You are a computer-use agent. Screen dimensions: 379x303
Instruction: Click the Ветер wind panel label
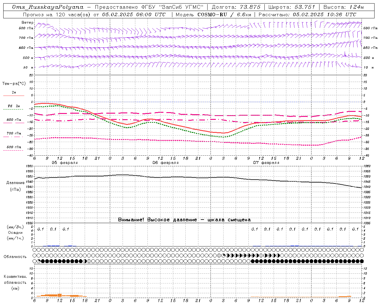point(28,22)
